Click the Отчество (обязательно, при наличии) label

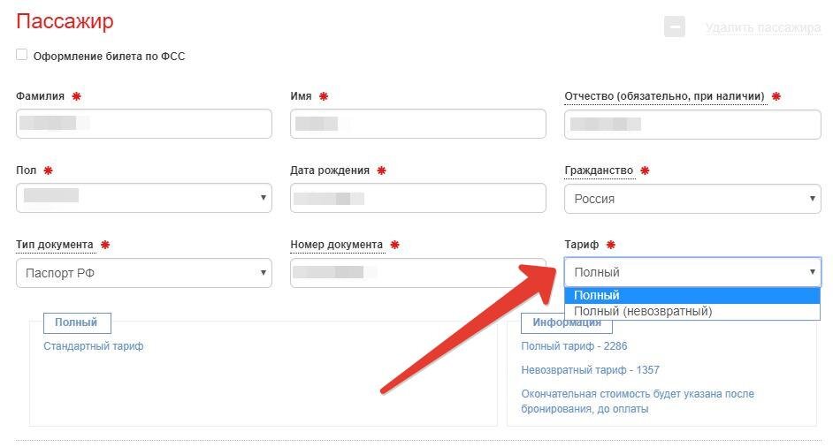[665, 96]
